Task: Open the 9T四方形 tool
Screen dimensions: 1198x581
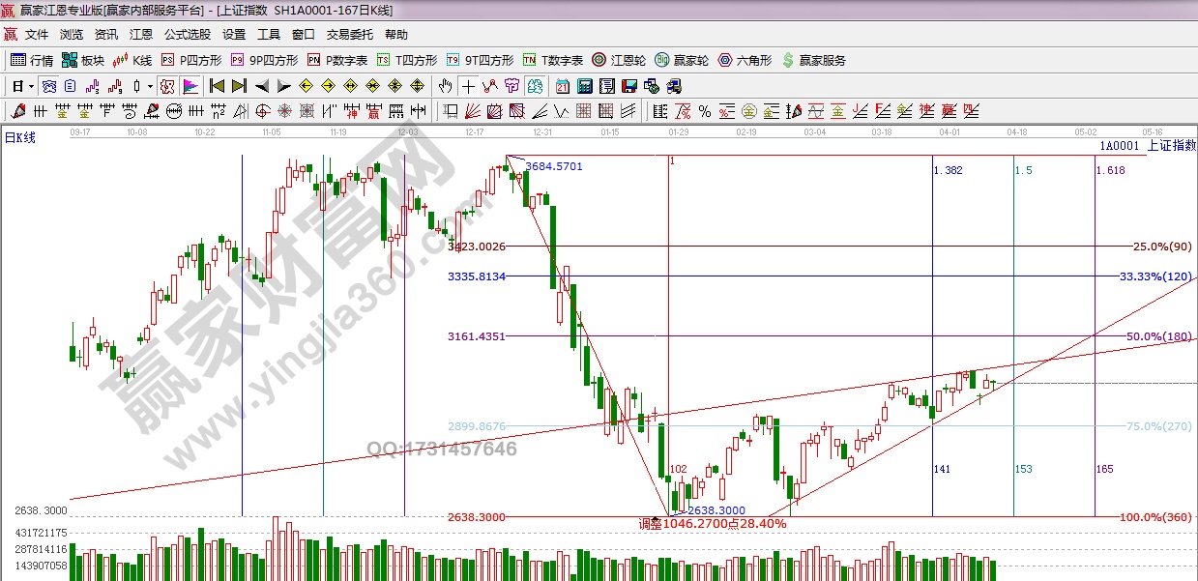Action: tap(482, 60)
